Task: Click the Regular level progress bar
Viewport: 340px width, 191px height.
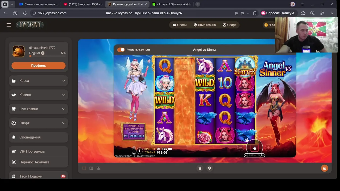Action: (47, 56)
